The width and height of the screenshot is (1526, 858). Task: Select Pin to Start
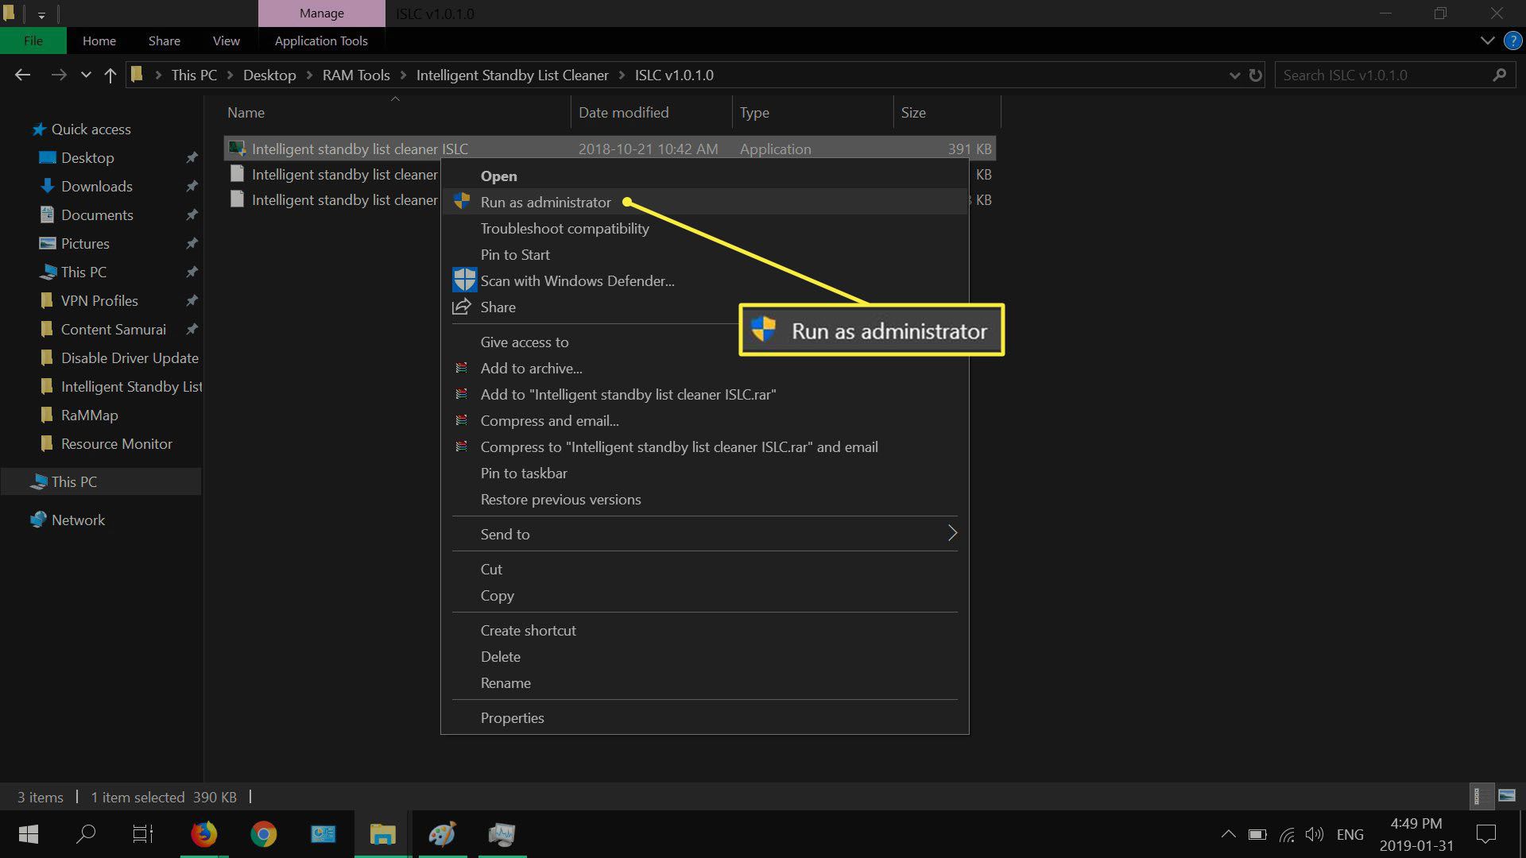coord(704,254)
